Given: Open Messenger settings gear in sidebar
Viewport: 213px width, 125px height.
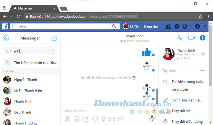Looking at the screenshot, I should 6,38.
